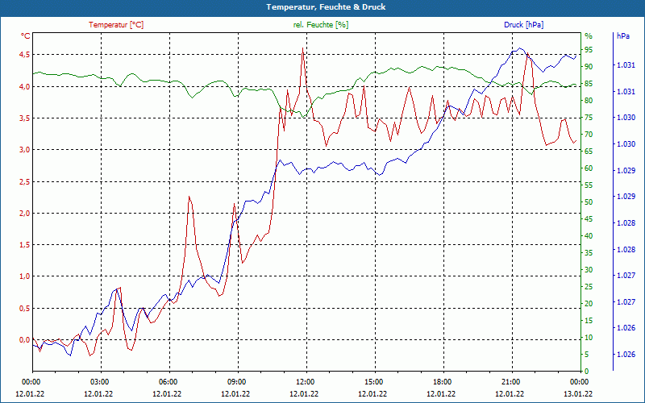Click the "06:00" time axis label
645x403 pixels.
(x=167, y=381)
